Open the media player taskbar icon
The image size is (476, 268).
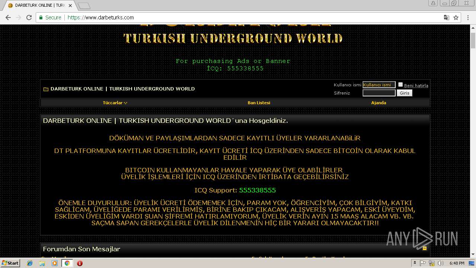coord(55,263)
